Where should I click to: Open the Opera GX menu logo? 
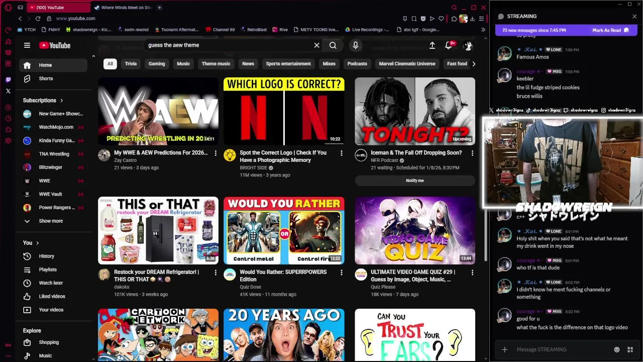click(8, 8)
